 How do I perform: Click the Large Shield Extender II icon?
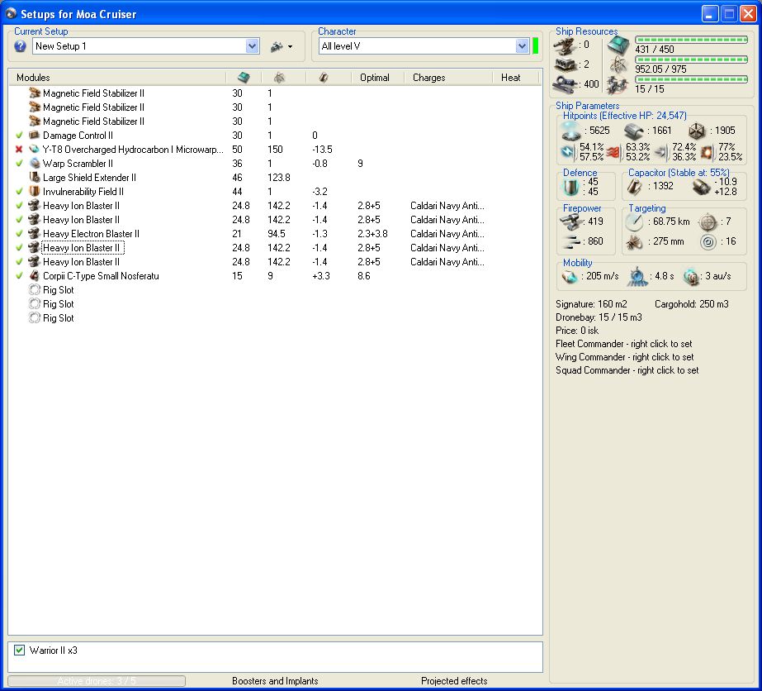[x=35, y=178]
